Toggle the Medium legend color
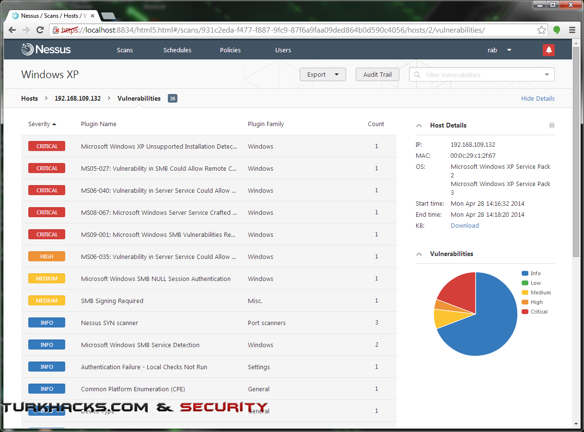This screenshot has height=432, width=584. 525,292
